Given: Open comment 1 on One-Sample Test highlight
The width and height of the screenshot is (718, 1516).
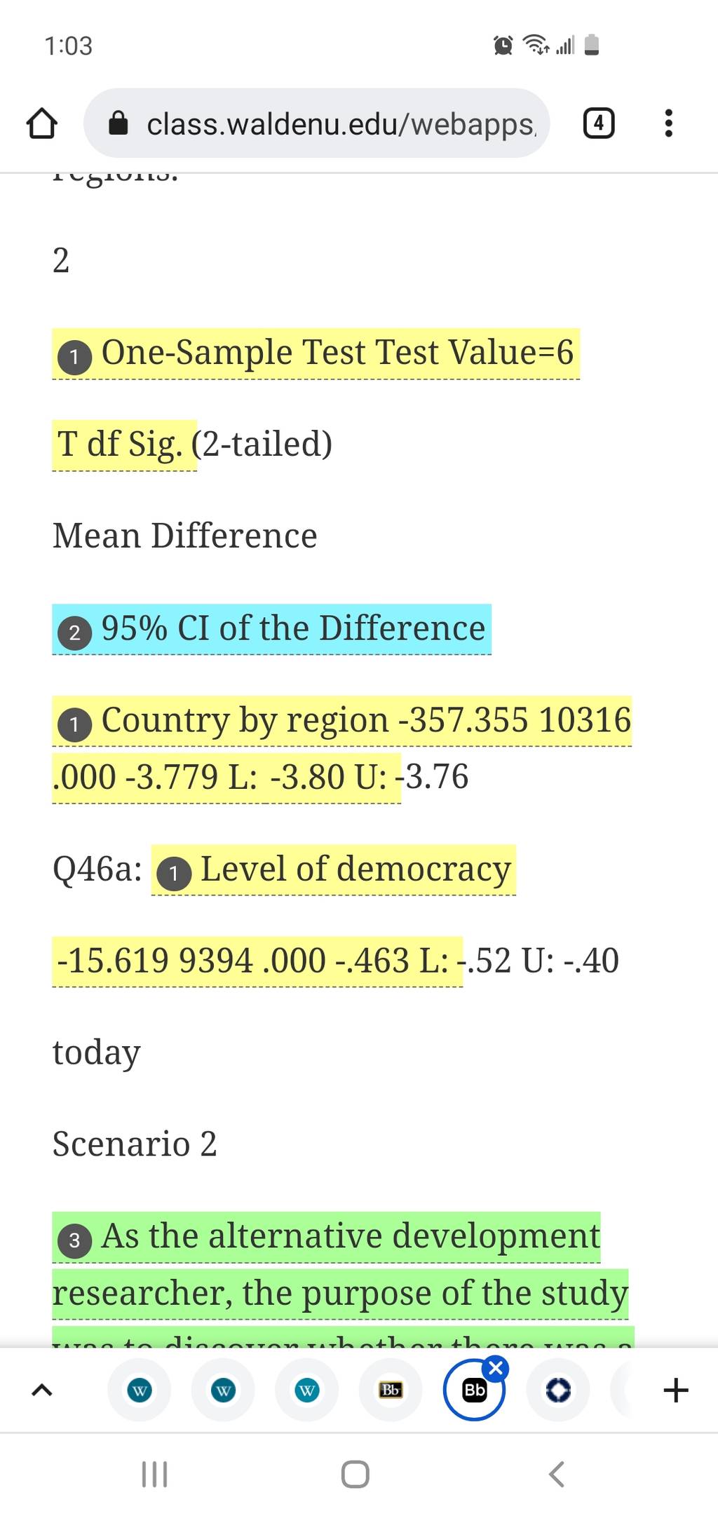Looking at the screenshot, I should coord(74,358).
